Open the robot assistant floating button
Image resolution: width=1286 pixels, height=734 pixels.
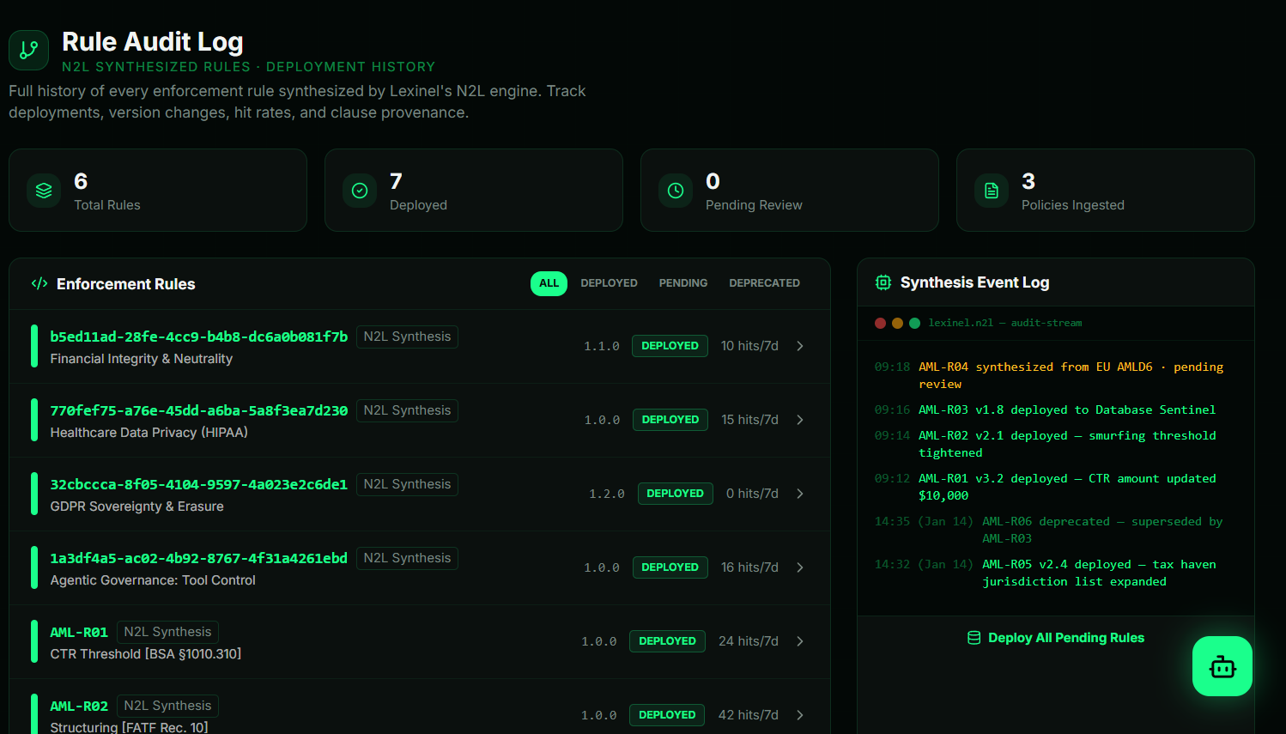click(1222, 666)
